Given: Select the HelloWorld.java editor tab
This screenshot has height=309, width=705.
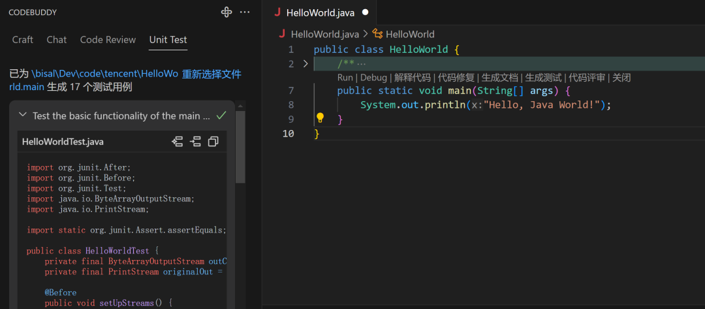Looking at the screenshot, I should (x=320, y=12).
